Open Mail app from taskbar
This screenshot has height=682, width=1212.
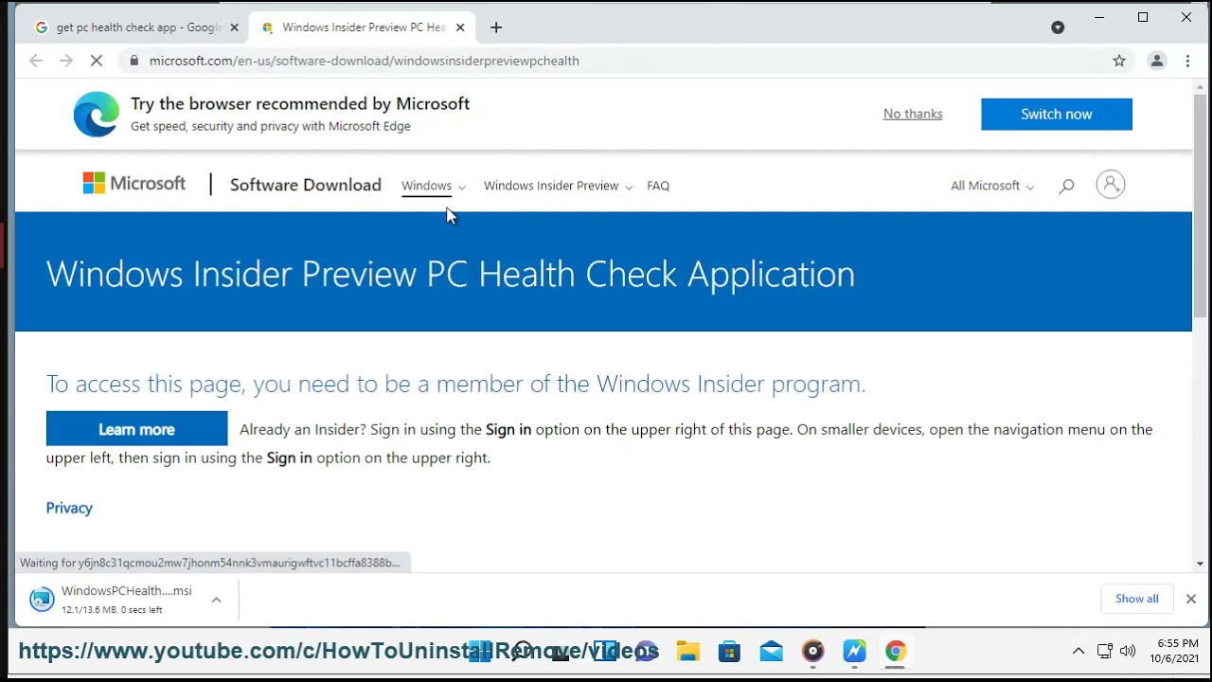tap(771, 651)
